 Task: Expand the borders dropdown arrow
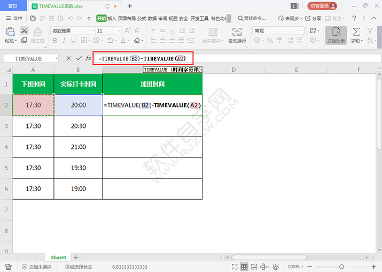(x=89, y=41)
